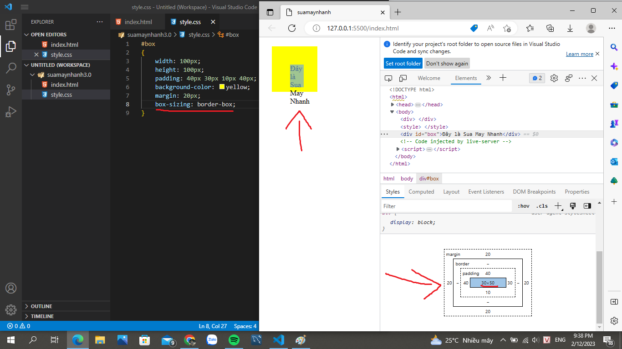Screen dimensions: 622x349
Task: Open errors and warnings in status bar
Action: pyautogui.click(x=18, y=326)
